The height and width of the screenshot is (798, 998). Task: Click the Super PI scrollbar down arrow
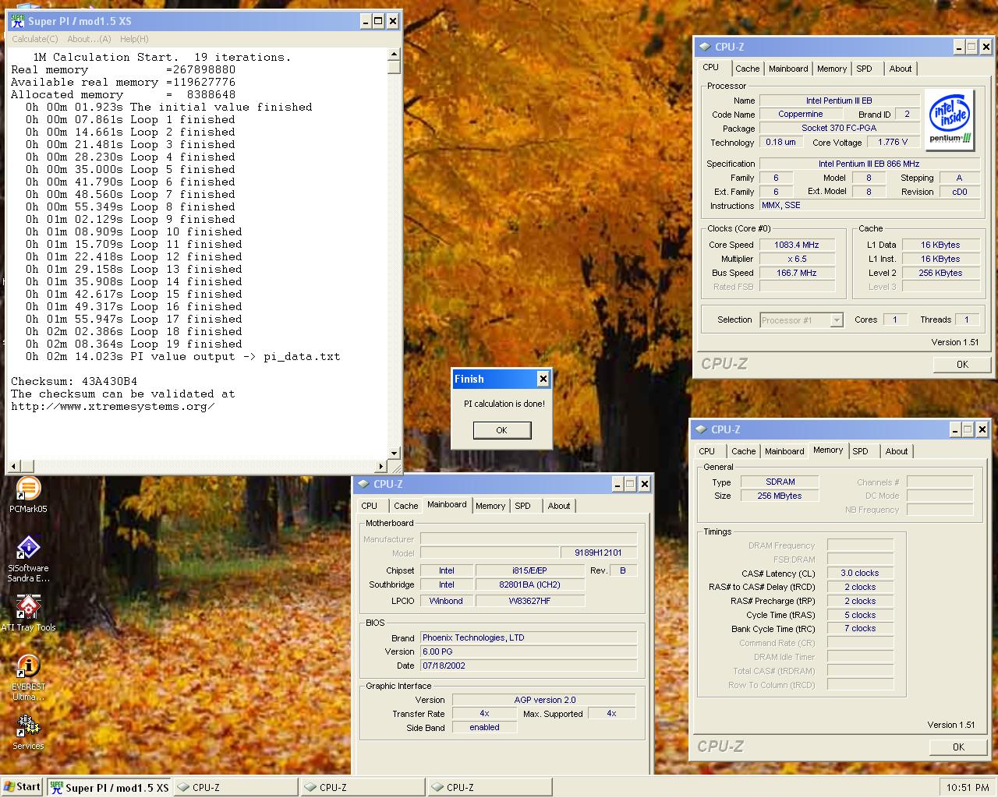394,453
